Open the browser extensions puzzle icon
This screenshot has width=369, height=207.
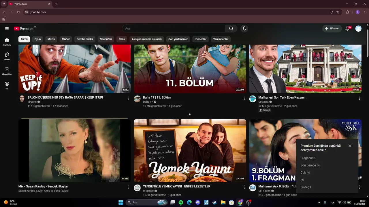coord(347,12)
